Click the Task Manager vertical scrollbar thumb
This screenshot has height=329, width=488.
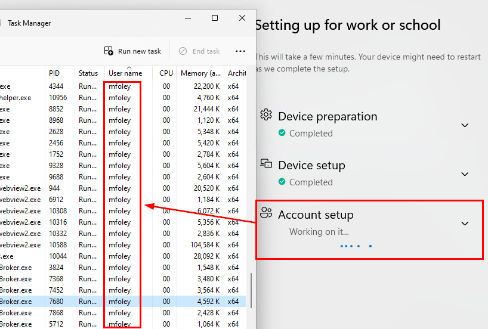click(251, 290)
